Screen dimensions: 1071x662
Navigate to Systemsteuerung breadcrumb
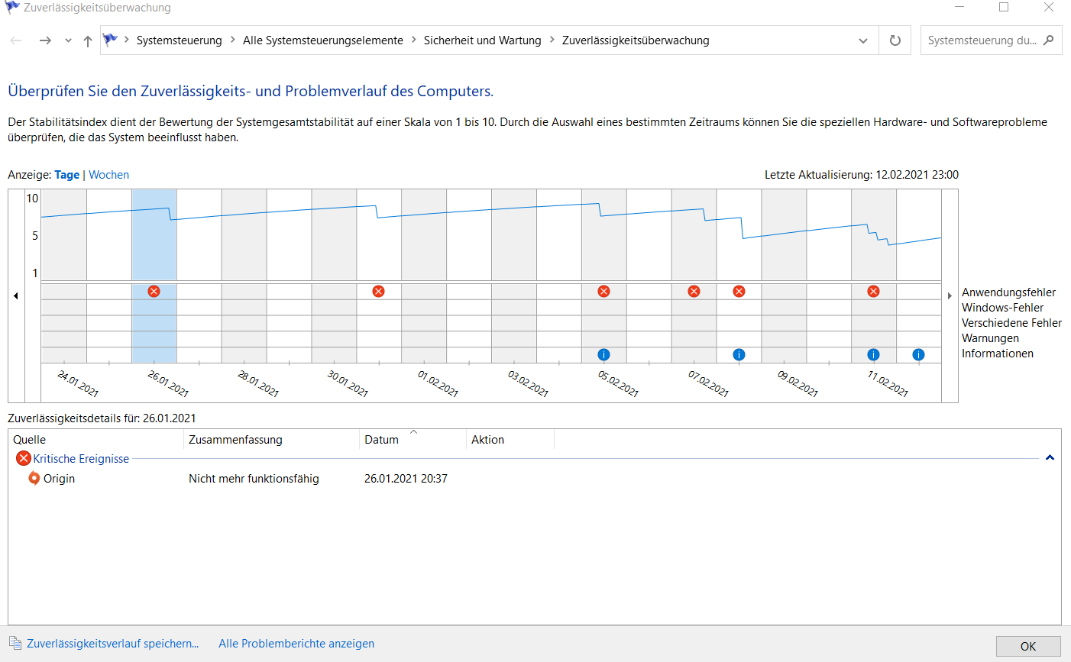click(x=180, y=40)
